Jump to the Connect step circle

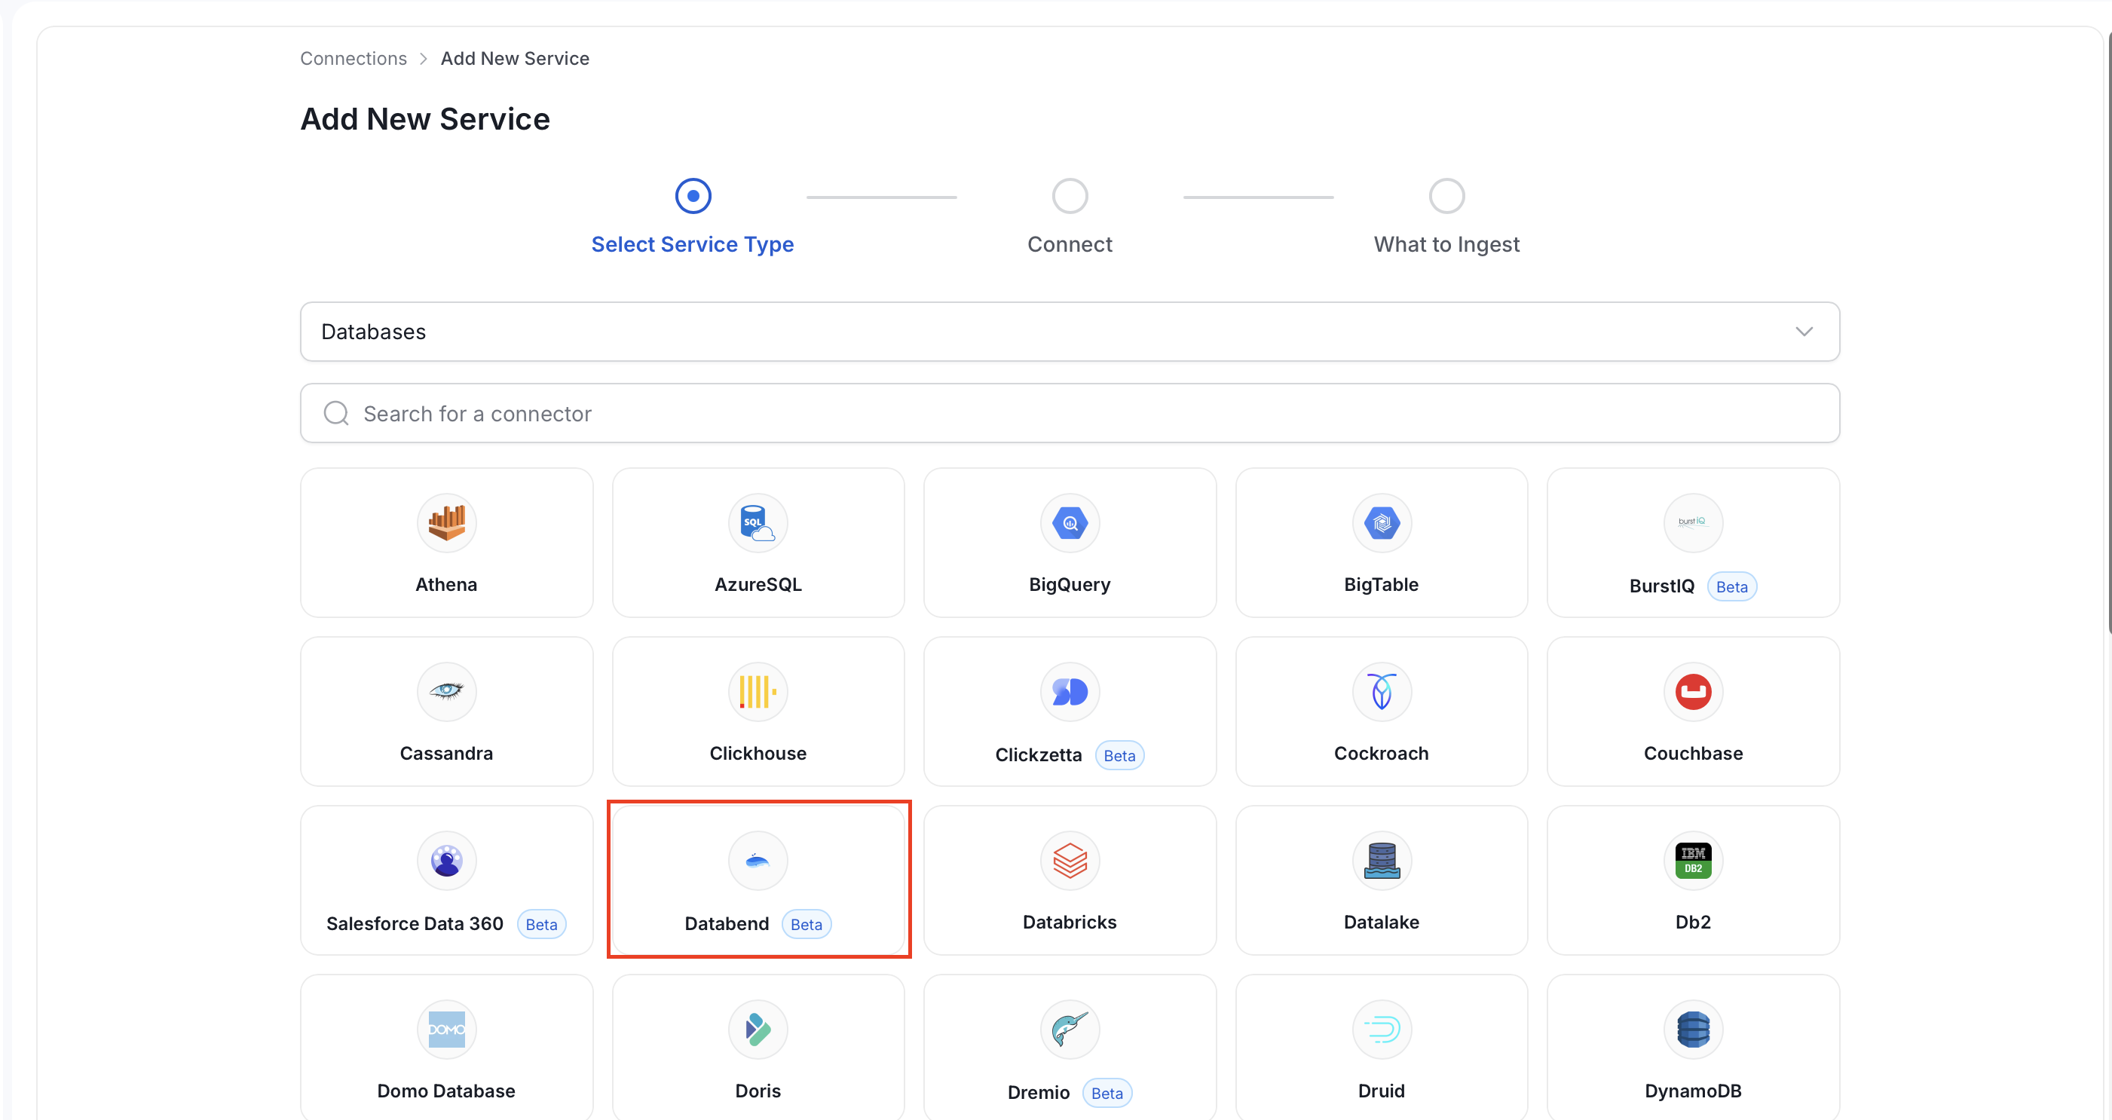1070,196
